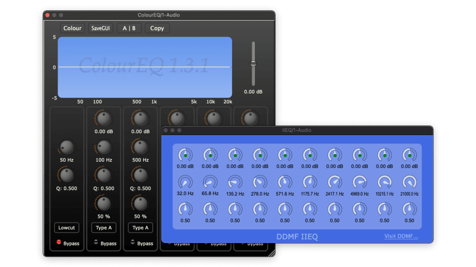This screenshot has height=267, width=476.
Task: Cycle the filter type on the 500 Hz band
Action: (140, 228)
